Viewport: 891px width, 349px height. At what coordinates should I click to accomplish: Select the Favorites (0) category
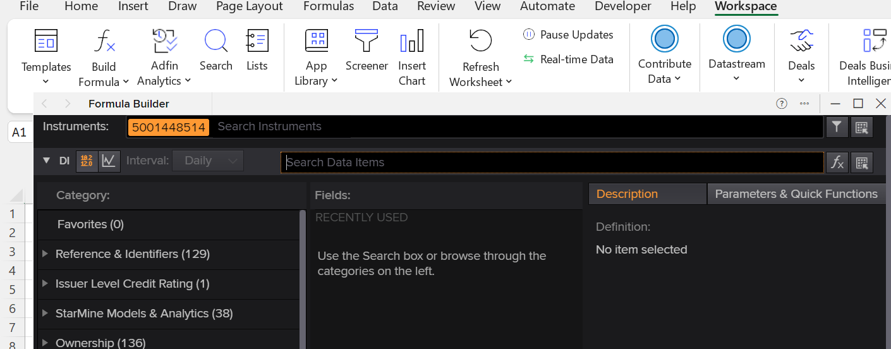tap(168, 224)
